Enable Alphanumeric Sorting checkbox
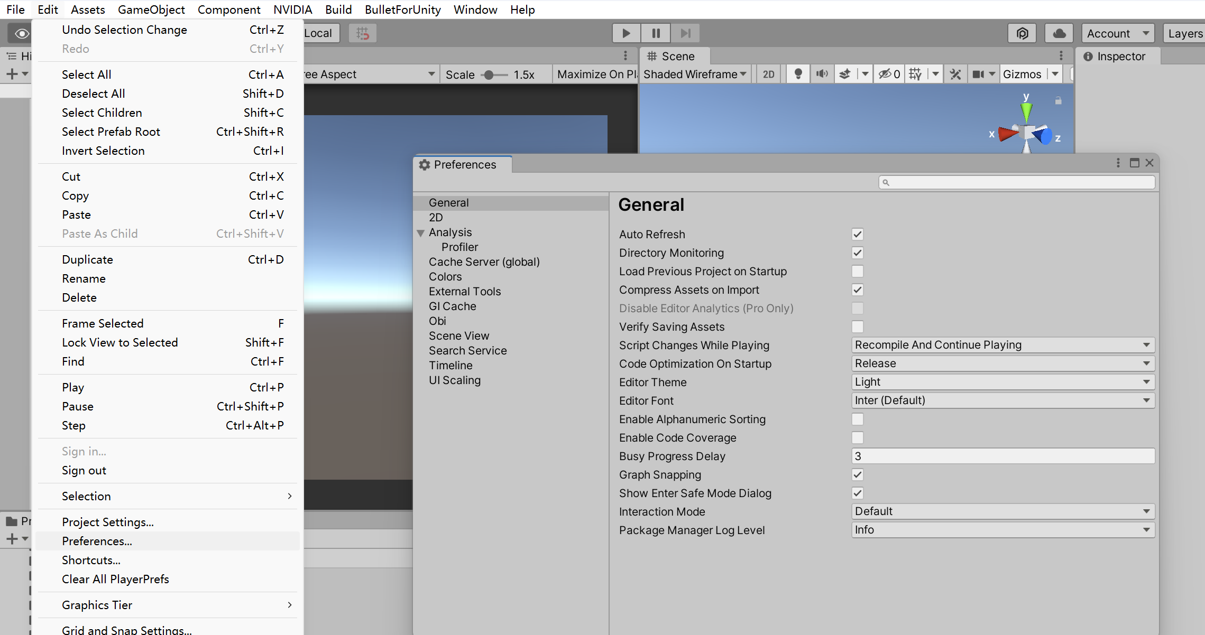The image size is (1205, 635). tap(857, 419)
